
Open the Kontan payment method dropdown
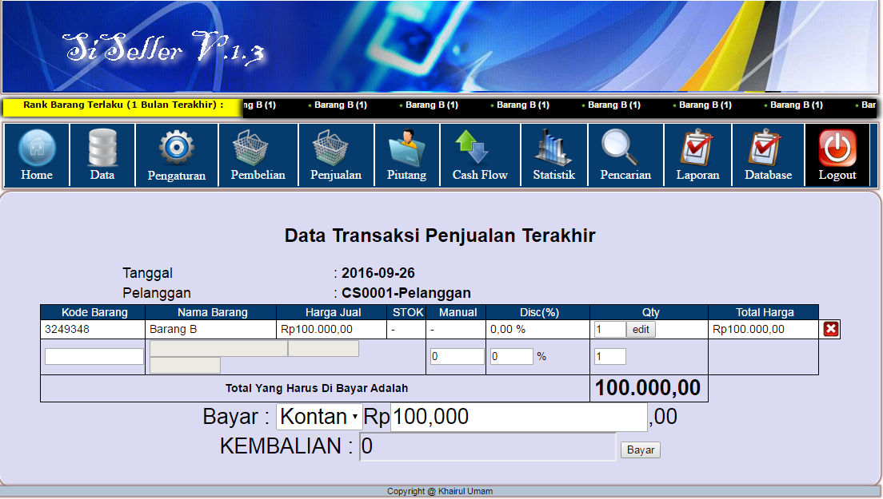pyautogui.click(x=318, y=416)
